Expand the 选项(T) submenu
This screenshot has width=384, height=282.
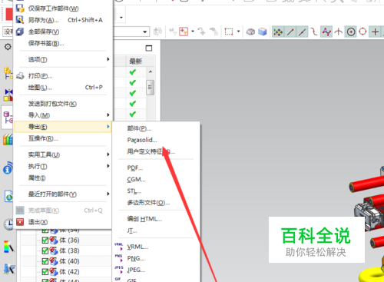pos(63,59)
